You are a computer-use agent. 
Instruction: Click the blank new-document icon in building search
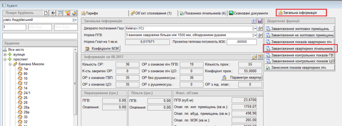pyautogui.click(x=45, y=13)
